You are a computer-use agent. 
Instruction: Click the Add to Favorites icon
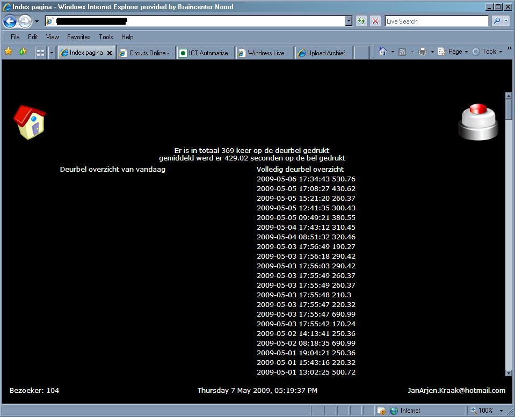tap(23, 52)
